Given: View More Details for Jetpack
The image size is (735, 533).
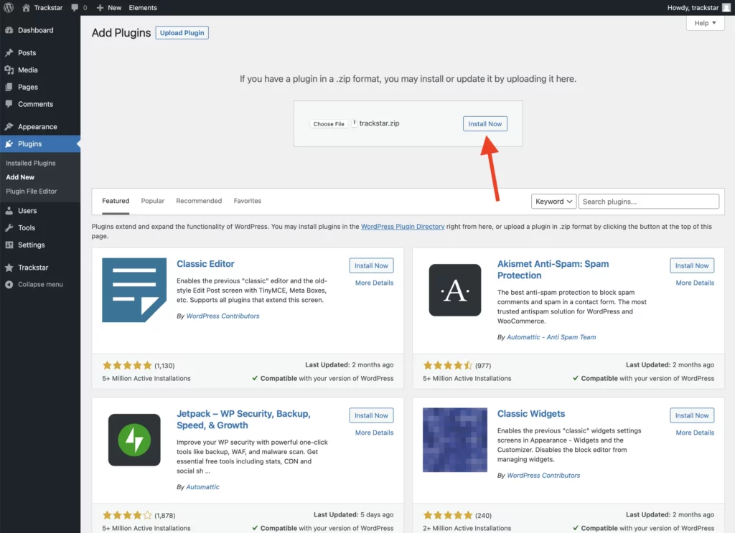Looking at the screenshot, I should click(x=374, y=433).
